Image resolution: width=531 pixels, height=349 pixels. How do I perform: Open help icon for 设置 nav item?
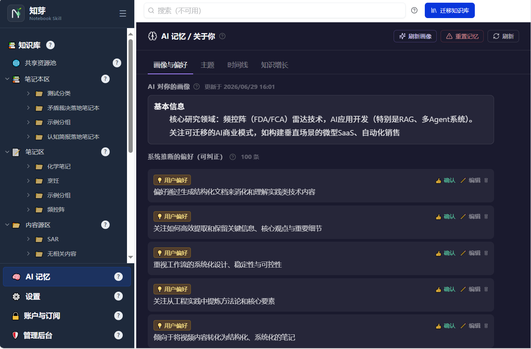119,296
